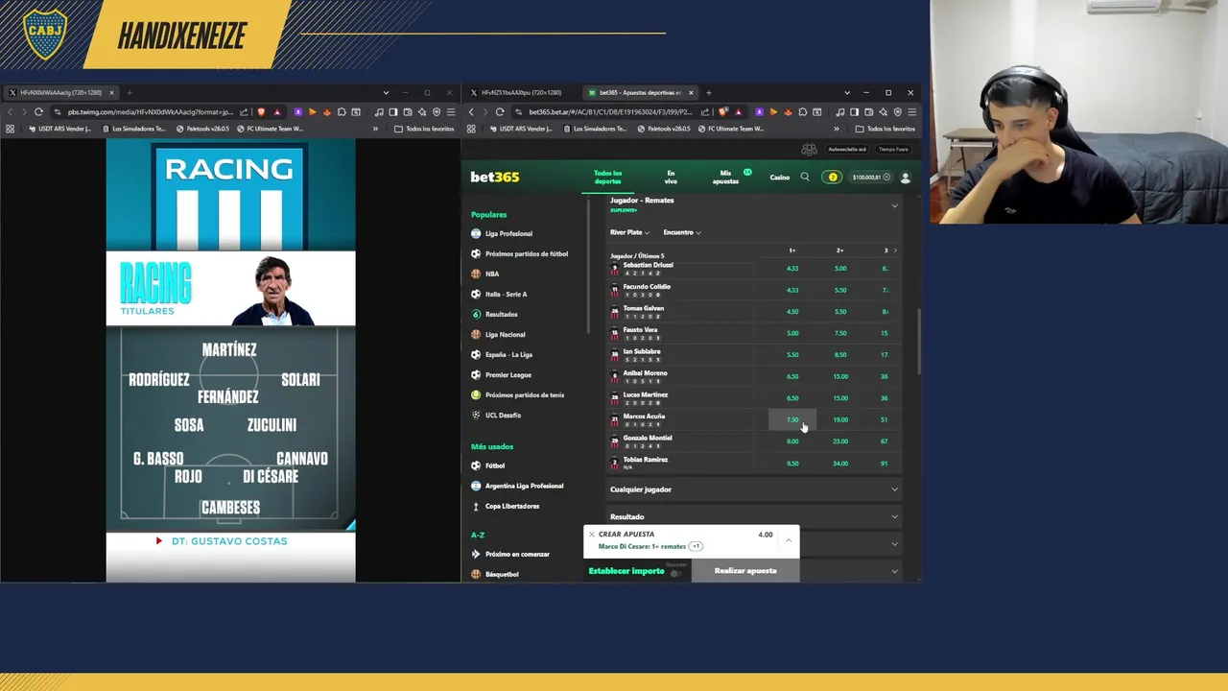Click Establecer importe in bet slip
Screen dimensions: 1228x691
626,571
